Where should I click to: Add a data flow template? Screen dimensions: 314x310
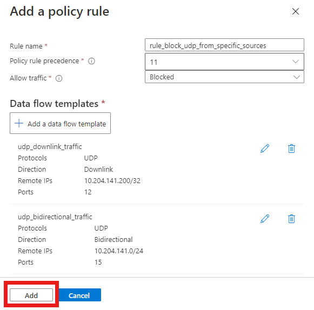60,123
